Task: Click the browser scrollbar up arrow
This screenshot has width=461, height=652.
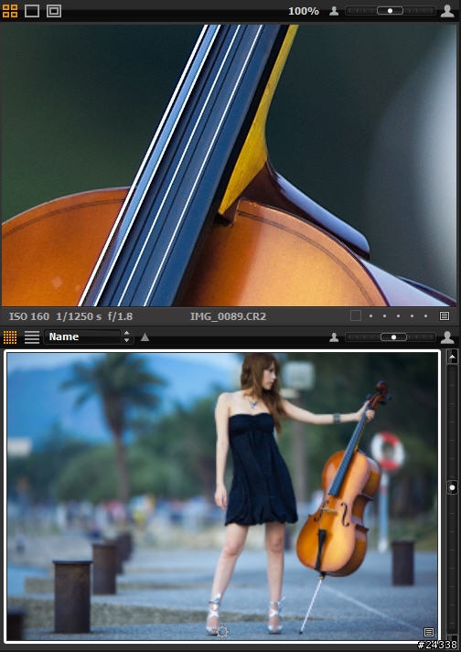Action: point(453,357)
